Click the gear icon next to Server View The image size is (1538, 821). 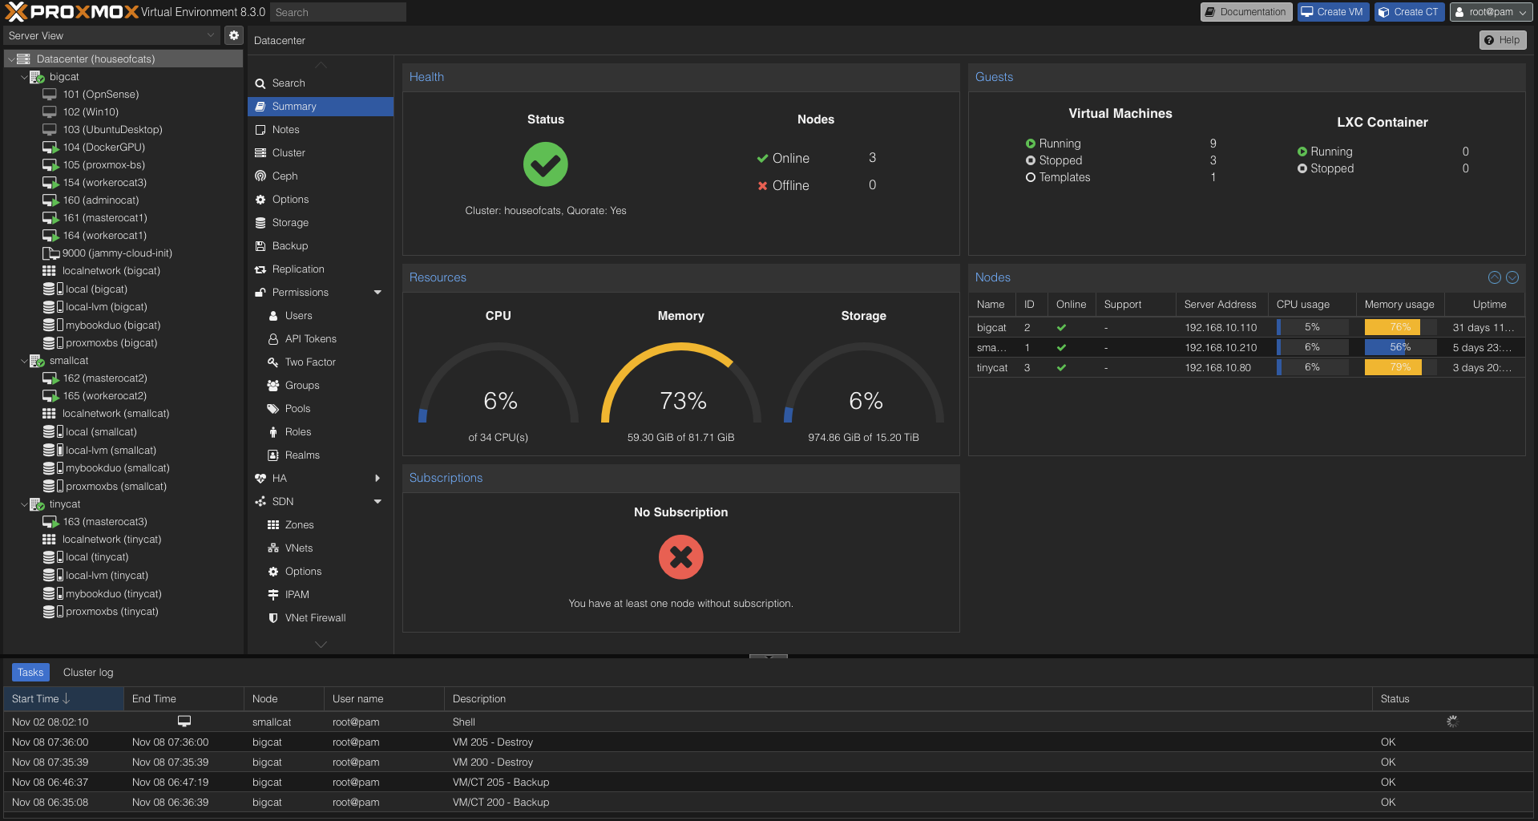coord(233,35)
